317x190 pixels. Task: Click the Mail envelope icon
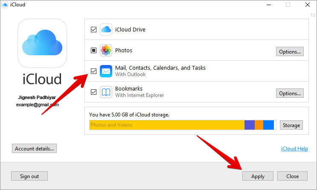(106, 71)
